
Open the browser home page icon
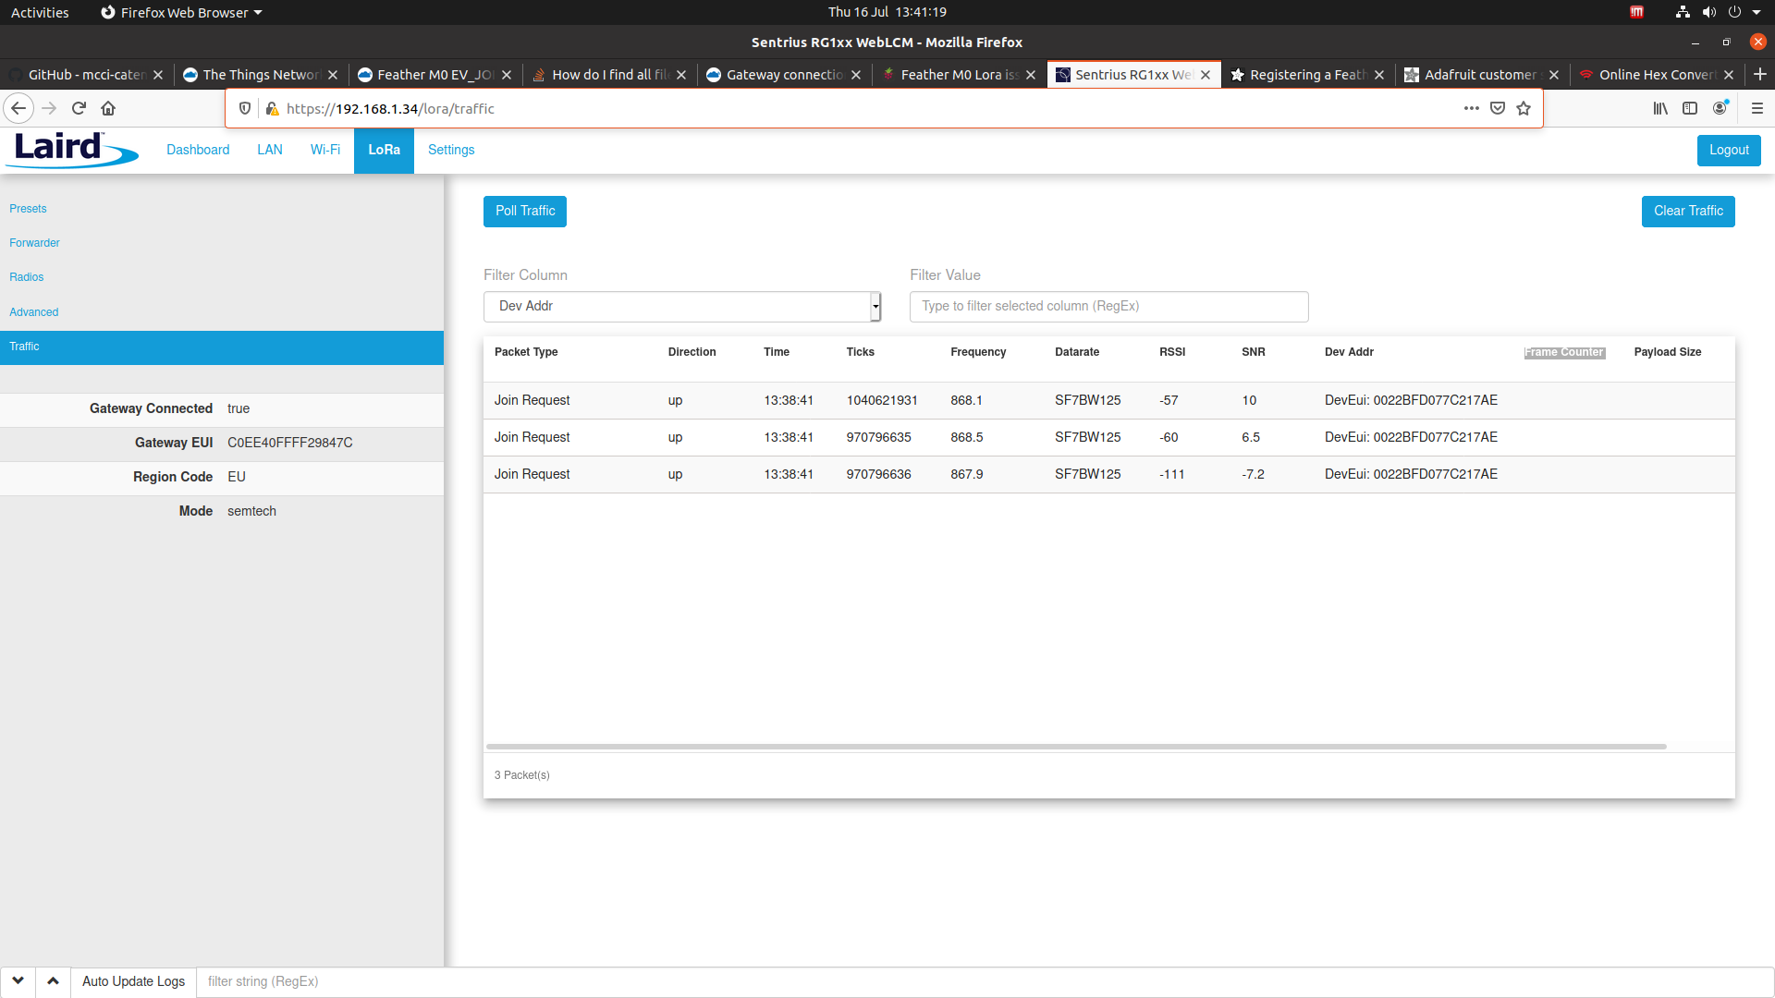pyautogui.click(x=108, y=108)
